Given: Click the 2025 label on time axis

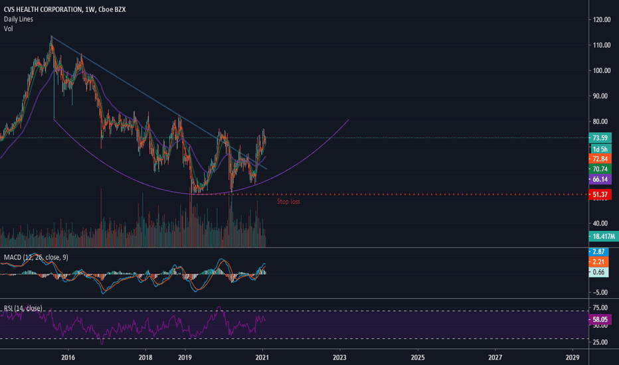Looking at the screenshot, I should click(x=418, y=358).
